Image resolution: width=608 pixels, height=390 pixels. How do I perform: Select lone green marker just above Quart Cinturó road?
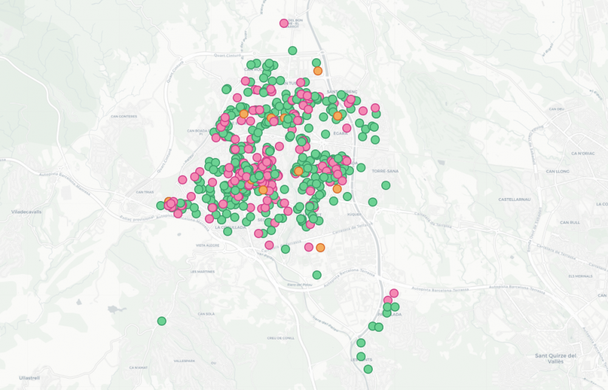pyautogui.click(x=293, y=51)
